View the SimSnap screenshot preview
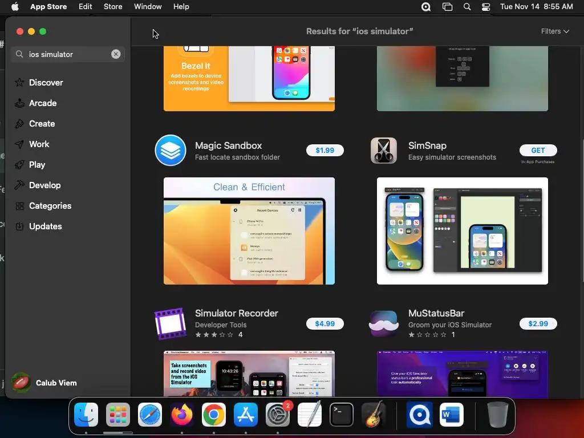 pos(462,231)
